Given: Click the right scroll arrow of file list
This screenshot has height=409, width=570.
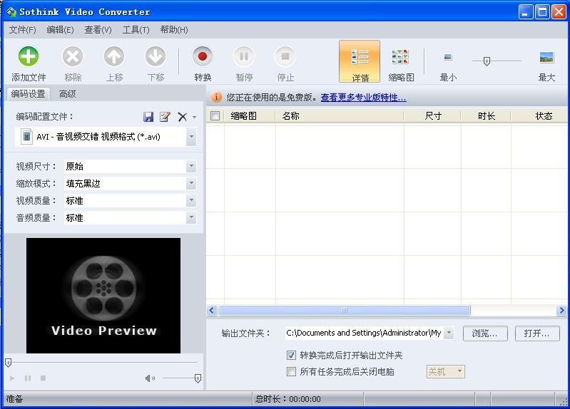Looking at the screenshot, I should pos(561,310).
